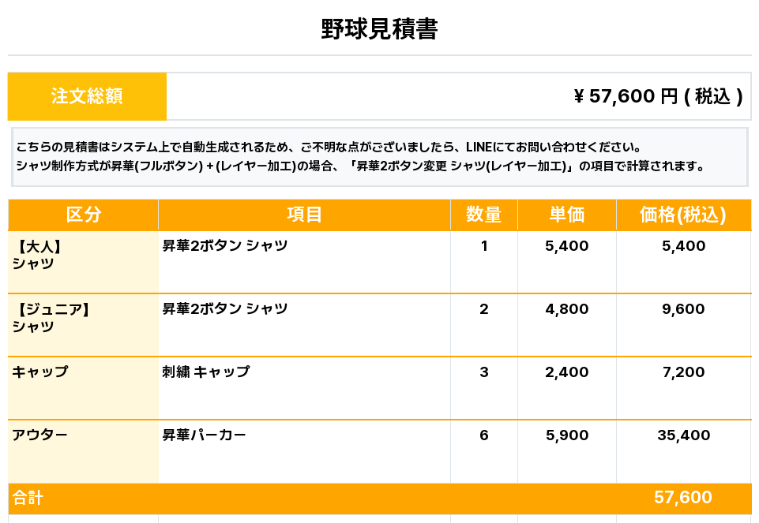
Task: Select the 合計 label in the total row
Action: pos(28,498)
